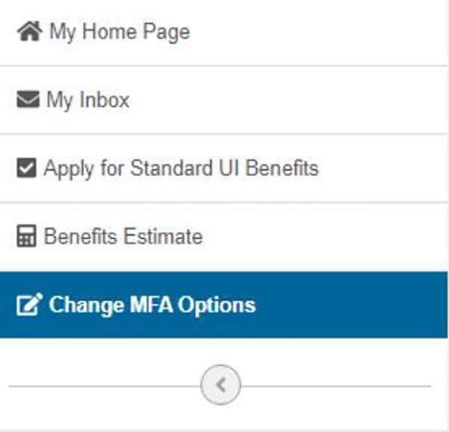Open My Home Page menu item
The width and height of the screenshot is (449, 432).
[x=120, y=32]
